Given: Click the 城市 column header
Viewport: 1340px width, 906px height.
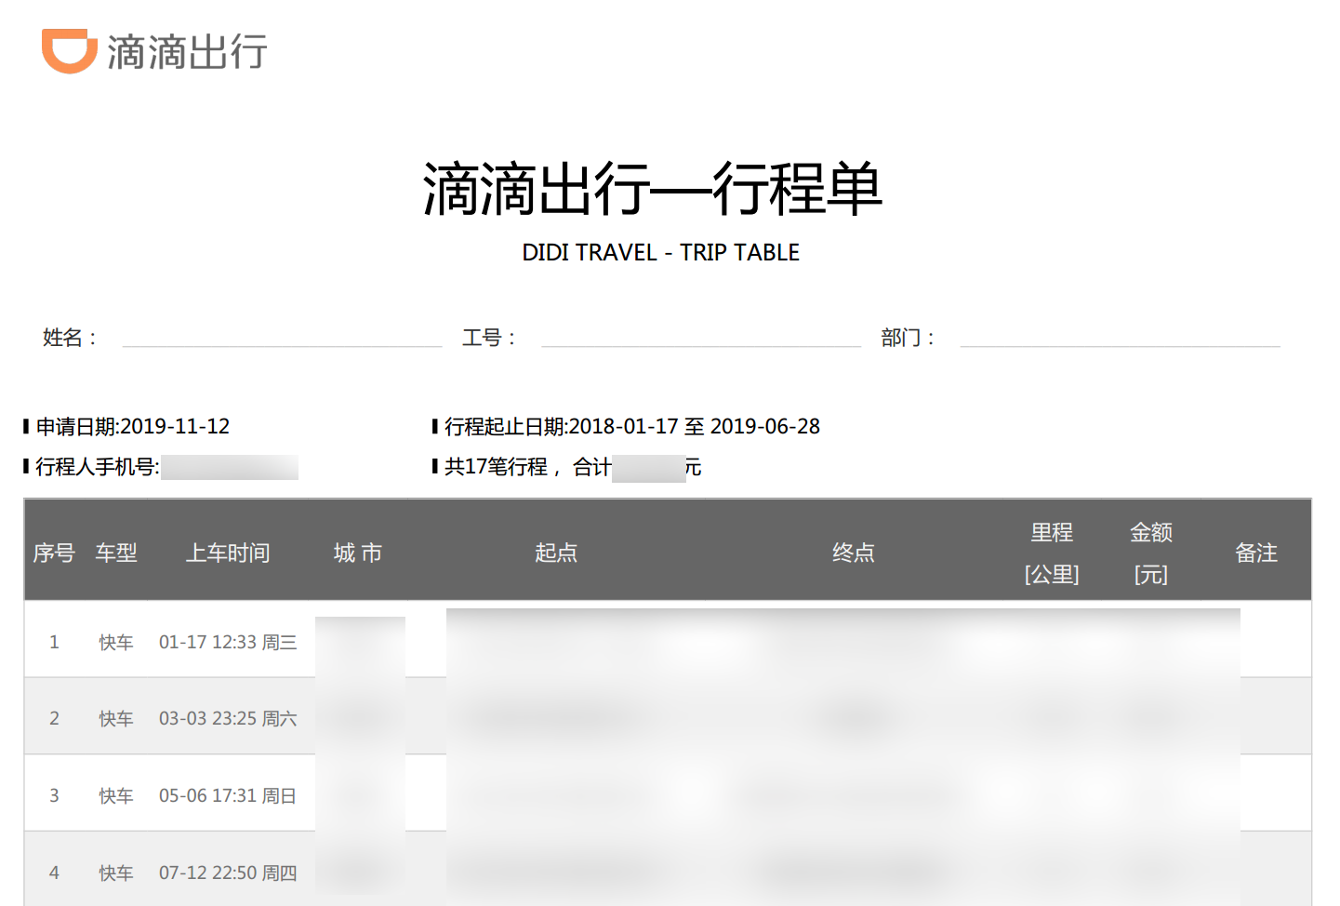Looking at the screenshot, I should pyautogui.click(x=358, y=553).
